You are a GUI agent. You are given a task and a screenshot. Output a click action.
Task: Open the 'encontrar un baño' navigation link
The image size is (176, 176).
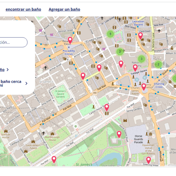coord(23,9)
